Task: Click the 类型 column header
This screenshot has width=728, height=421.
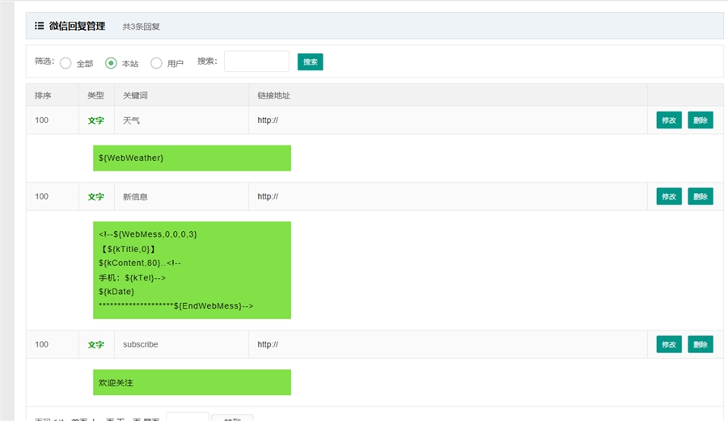Action: click(95, 95)
